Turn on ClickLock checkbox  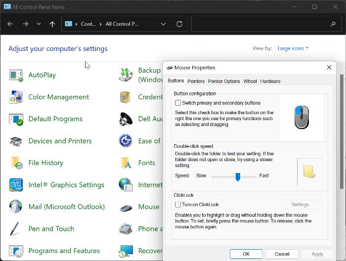coord(178,205)
